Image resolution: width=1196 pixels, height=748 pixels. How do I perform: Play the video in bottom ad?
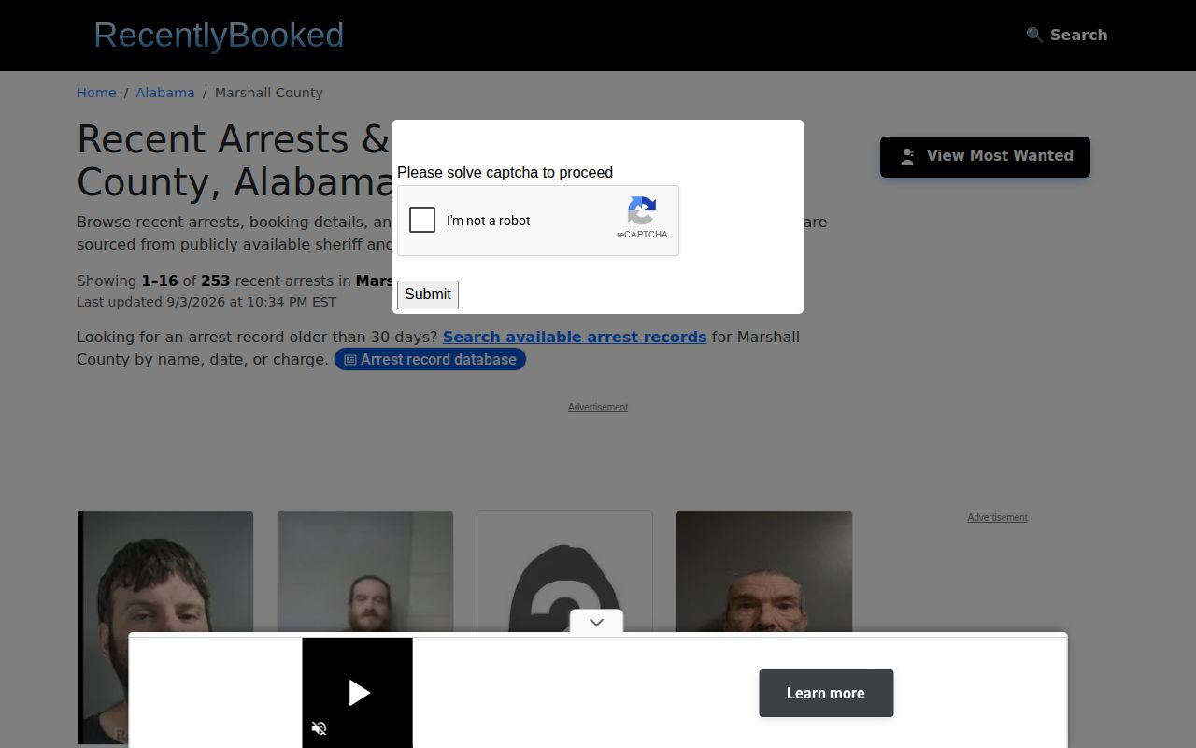click(x=358, y=693)
